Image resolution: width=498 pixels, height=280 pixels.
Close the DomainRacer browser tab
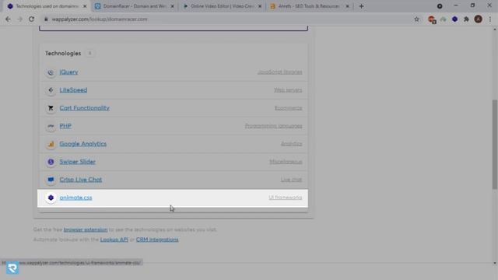tap(173, 6)
